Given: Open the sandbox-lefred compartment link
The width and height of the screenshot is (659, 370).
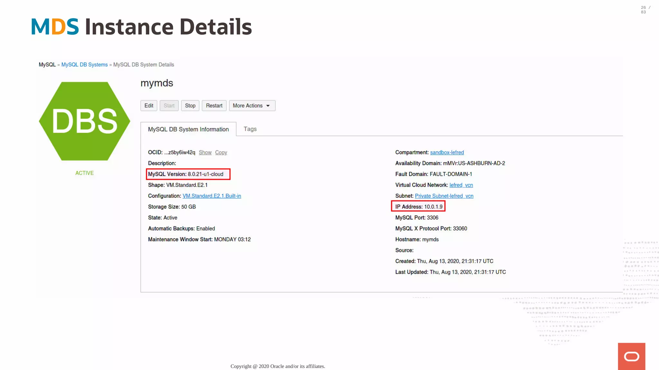Looking at the screenshot, I should (x=447, y=152).
